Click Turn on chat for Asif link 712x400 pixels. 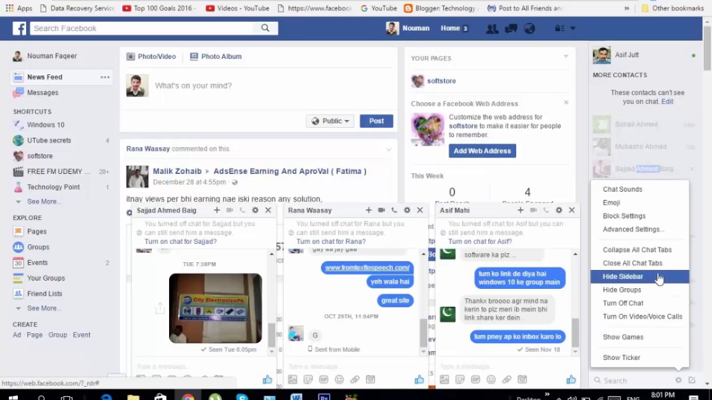coord(480,242)
